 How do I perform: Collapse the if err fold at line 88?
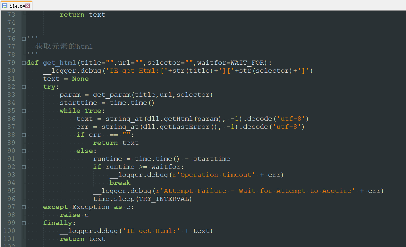click(24, 135)
